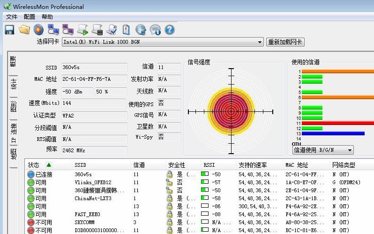Click the WirelessMon title bar app icon

pos(7,7)
